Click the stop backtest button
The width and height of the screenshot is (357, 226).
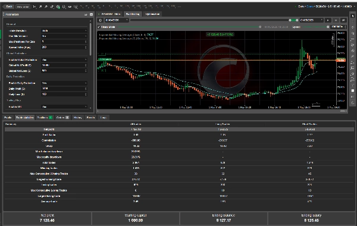coord(336,20)
